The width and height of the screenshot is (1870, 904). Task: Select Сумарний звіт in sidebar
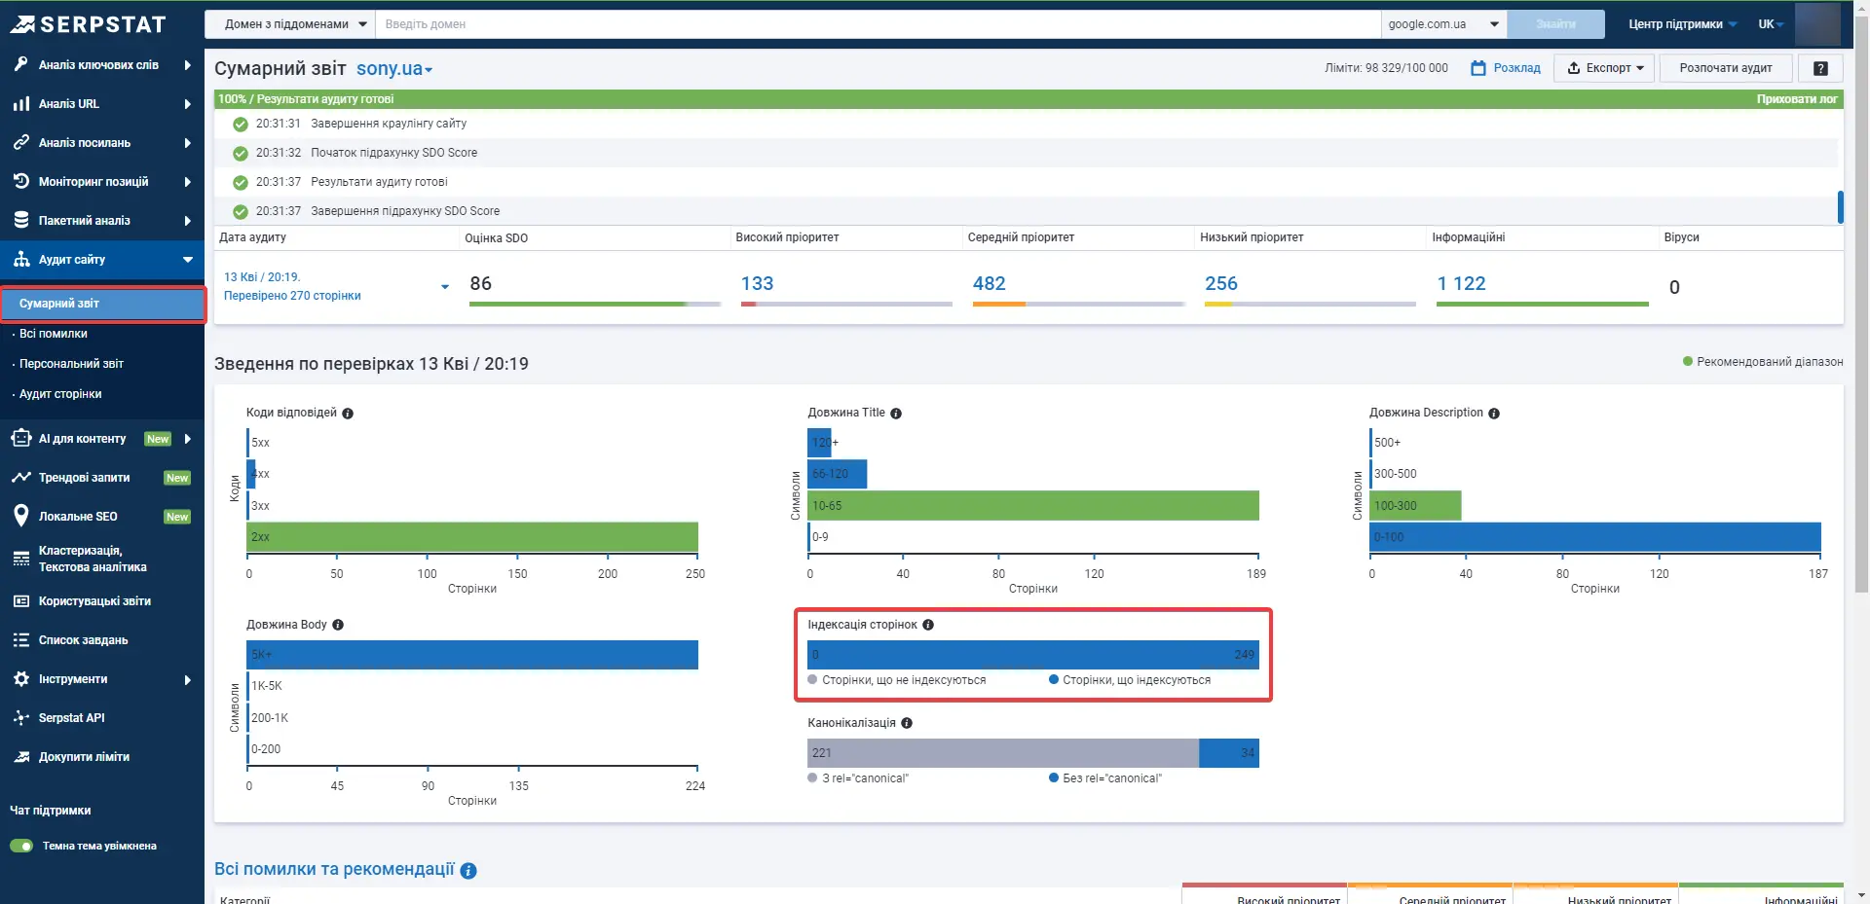102,304
